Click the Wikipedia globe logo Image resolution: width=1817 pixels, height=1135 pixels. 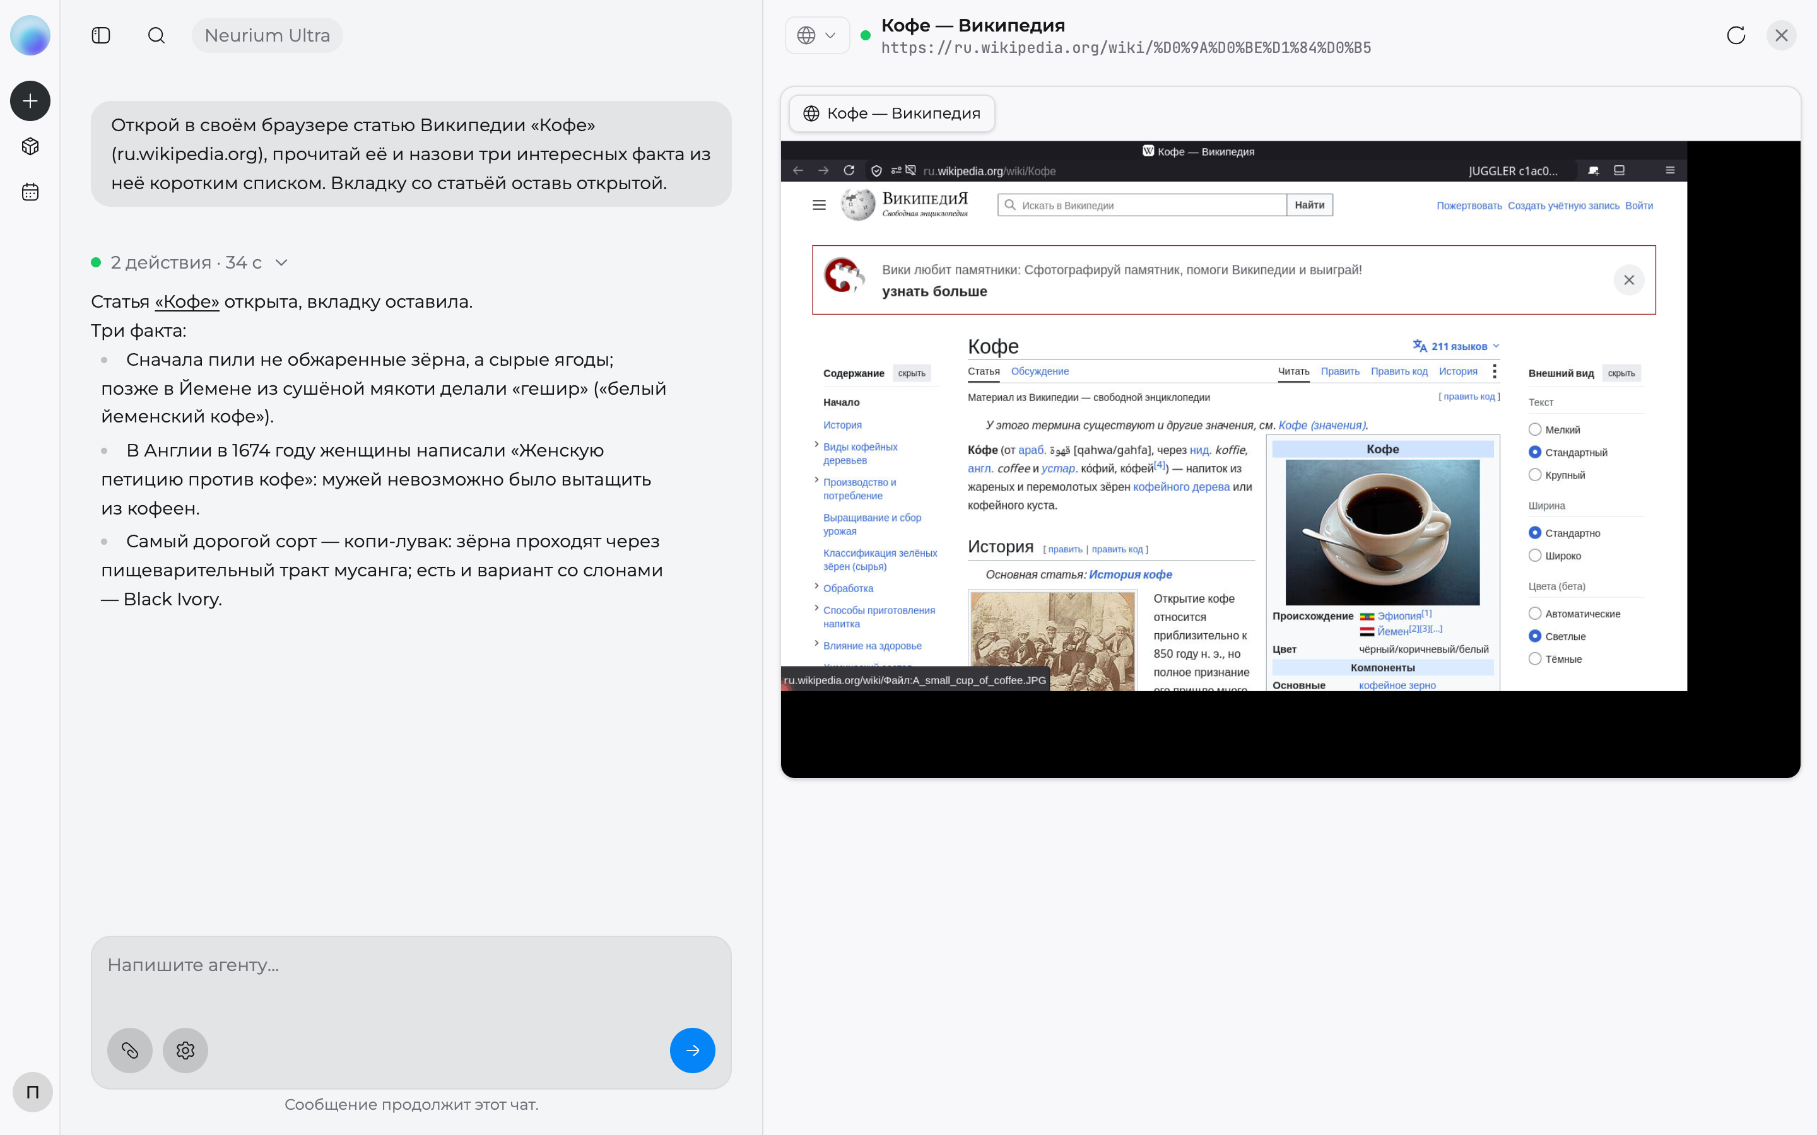(858, 204)
